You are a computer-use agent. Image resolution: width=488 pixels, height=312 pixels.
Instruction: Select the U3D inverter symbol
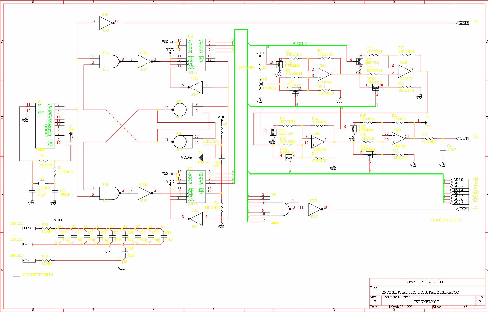point(196,219)
